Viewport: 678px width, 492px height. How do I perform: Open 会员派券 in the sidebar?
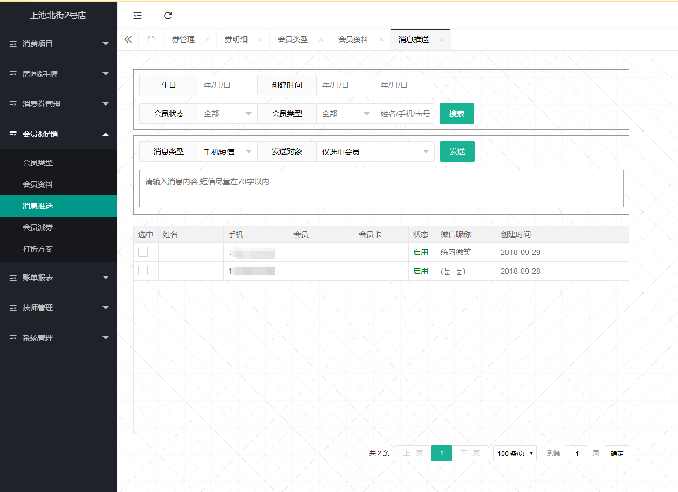pyautogui.click(x=38, y=227)
